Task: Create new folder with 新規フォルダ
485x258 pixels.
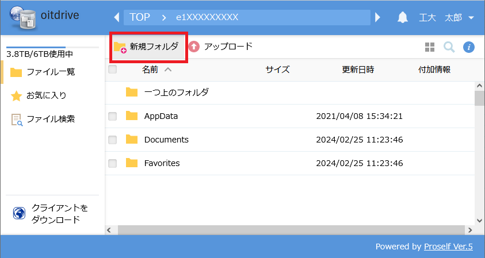Action: click(147, 47)
